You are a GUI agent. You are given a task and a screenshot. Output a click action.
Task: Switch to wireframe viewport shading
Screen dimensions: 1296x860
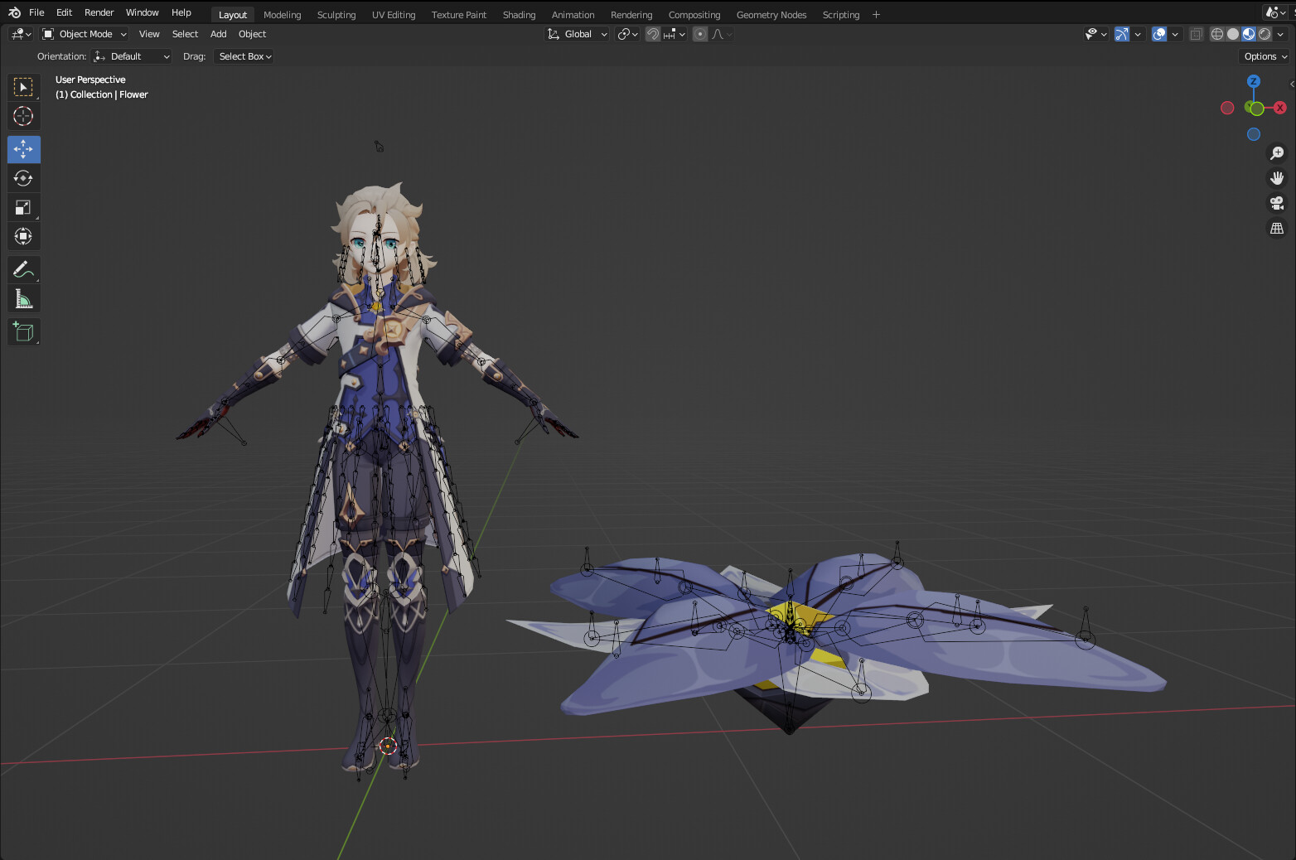click(1217, 34)
